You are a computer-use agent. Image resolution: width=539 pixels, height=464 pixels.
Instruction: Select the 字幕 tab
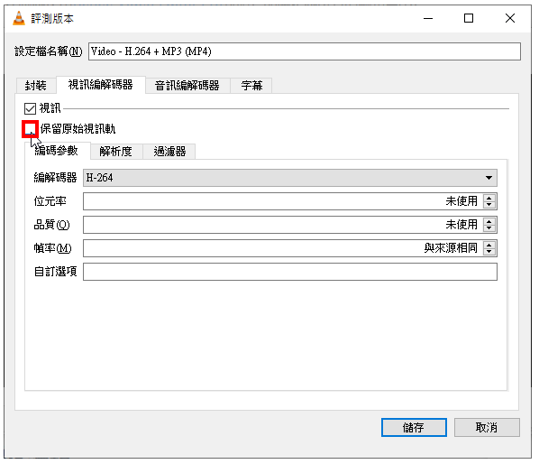coord(251,86)
